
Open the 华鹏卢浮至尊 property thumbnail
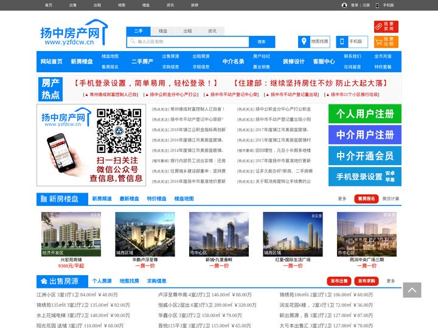click(145, 234)
